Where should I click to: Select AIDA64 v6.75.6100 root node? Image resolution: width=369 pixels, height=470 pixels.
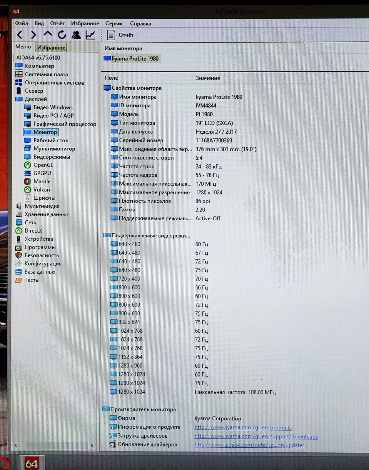[x=38, y=58]
